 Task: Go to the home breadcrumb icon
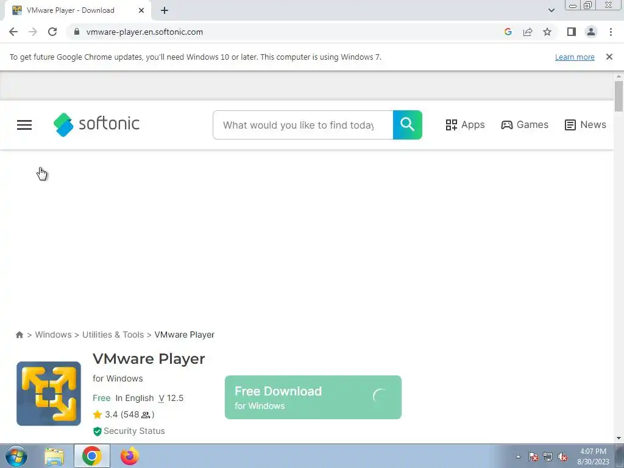pyautogui.click(x=19, y=335)
